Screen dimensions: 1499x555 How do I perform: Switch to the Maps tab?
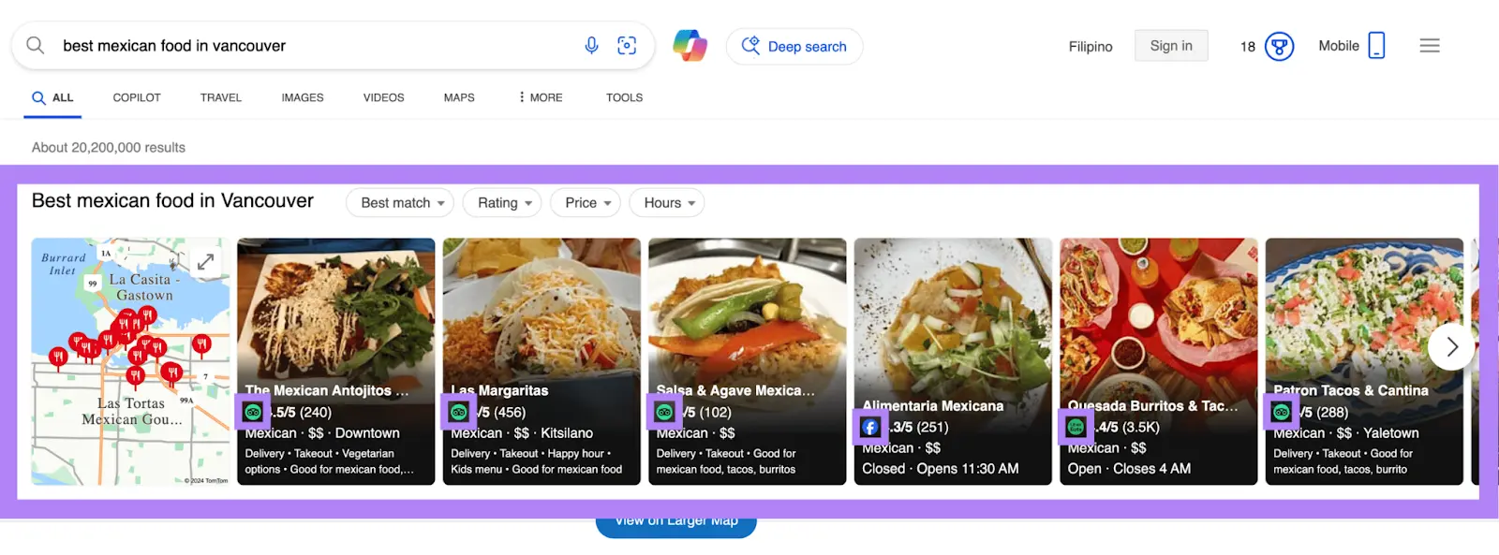click(x=459, y=97)
